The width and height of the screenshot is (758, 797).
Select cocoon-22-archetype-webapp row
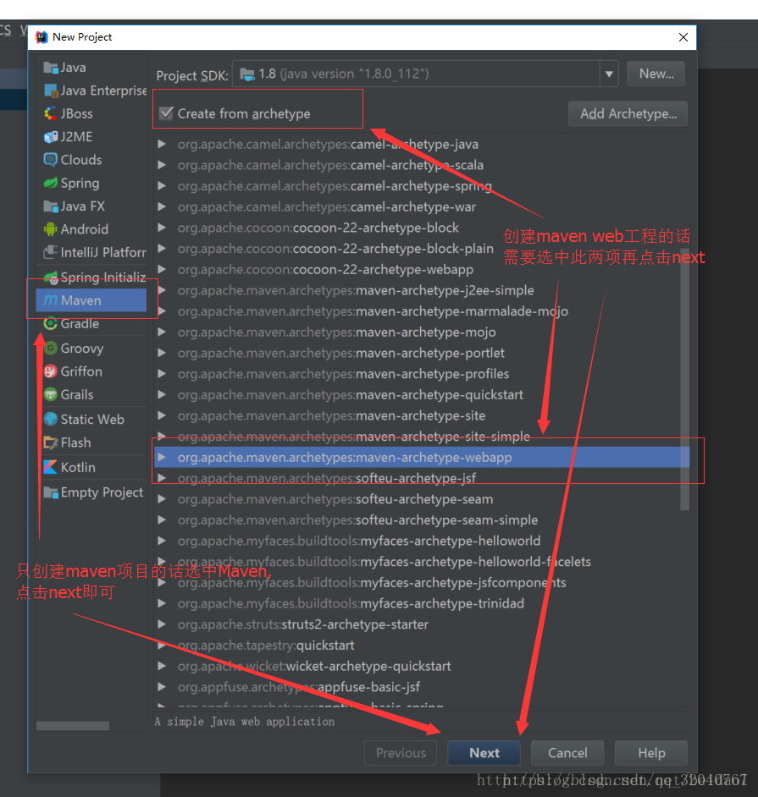point(422,269)
